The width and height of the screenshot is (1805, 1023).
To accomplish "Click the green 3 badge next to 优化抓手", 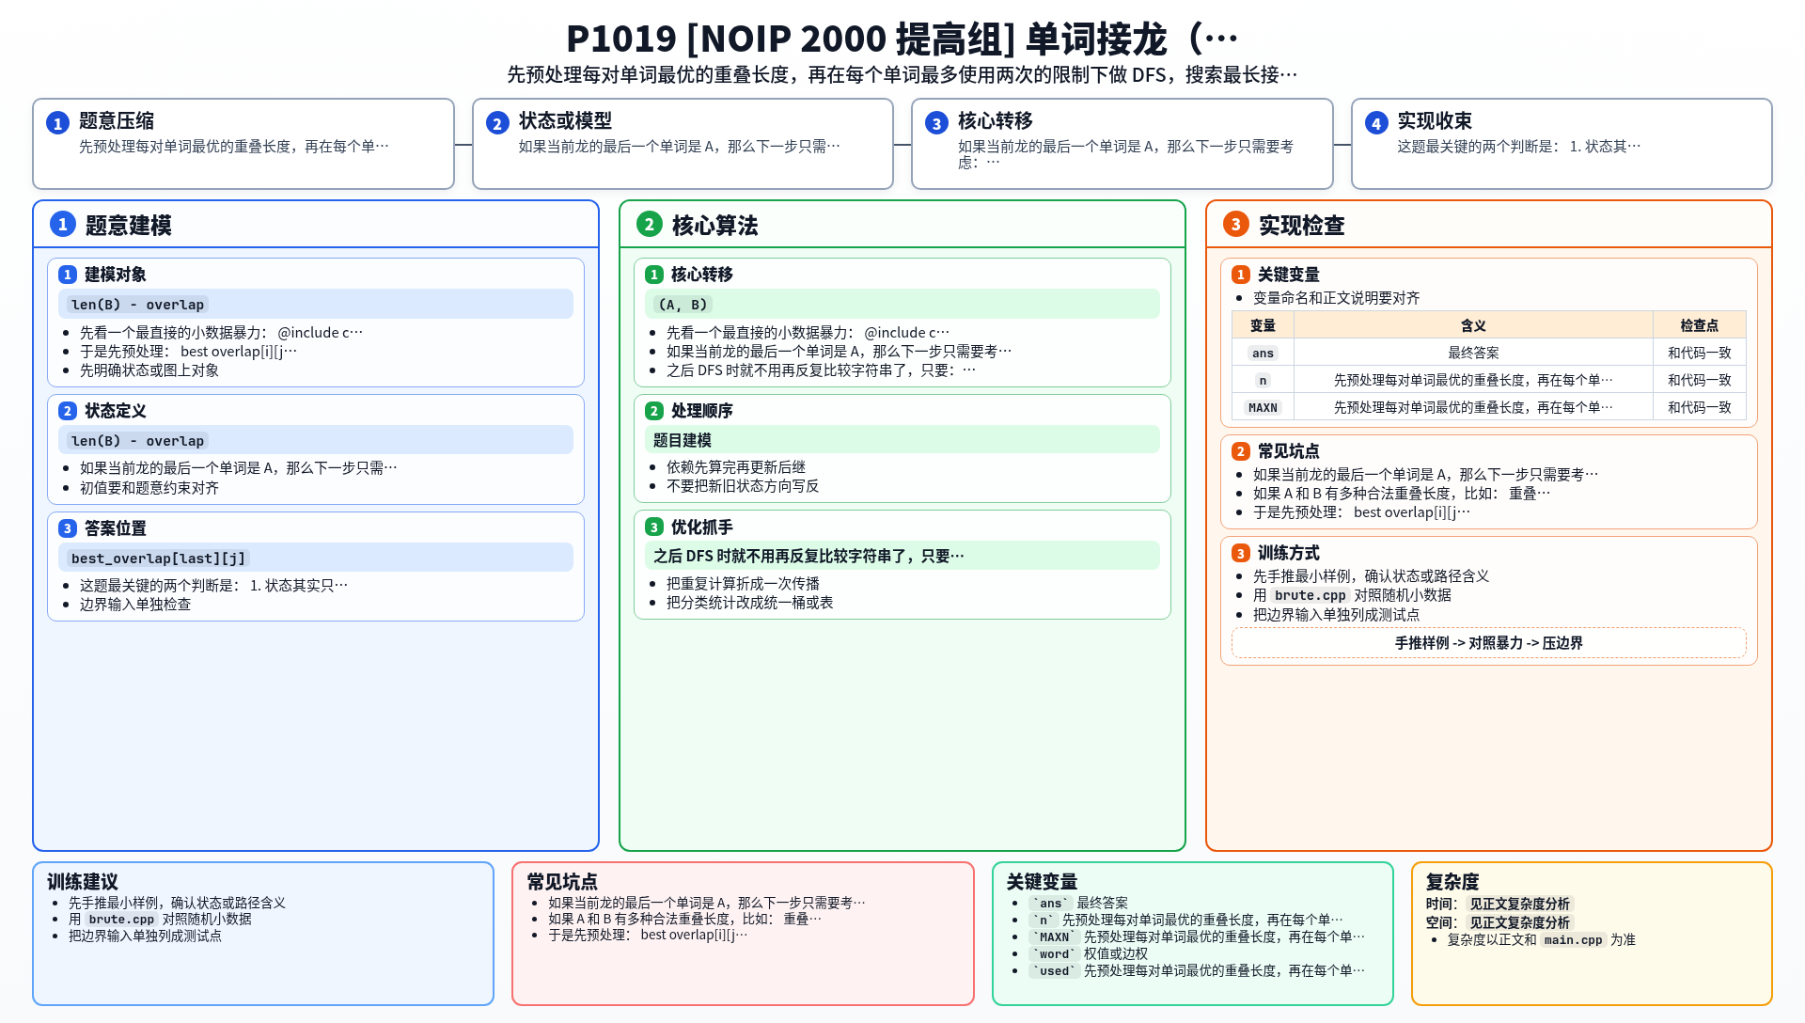I will point(654,527).
